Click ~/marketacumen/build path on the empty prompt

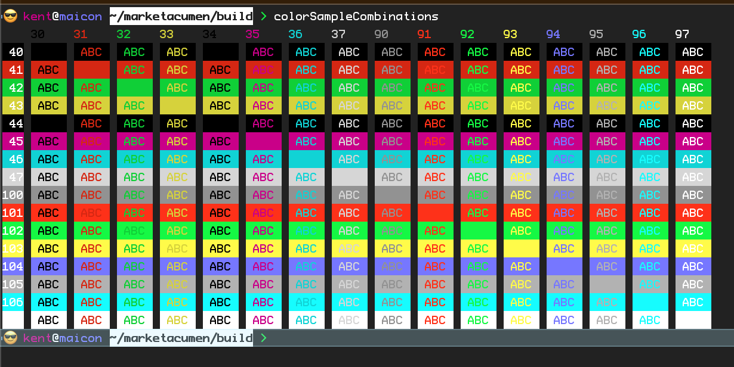coord(181,338)
